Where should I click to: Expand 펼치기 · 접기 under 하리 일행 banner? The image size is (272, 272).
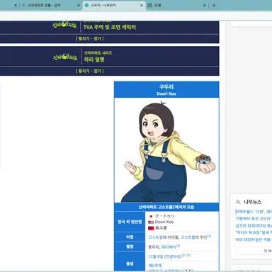pos(90,71)
